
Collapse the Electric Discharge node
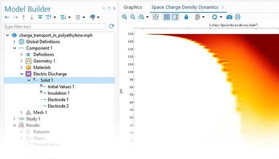22,74
